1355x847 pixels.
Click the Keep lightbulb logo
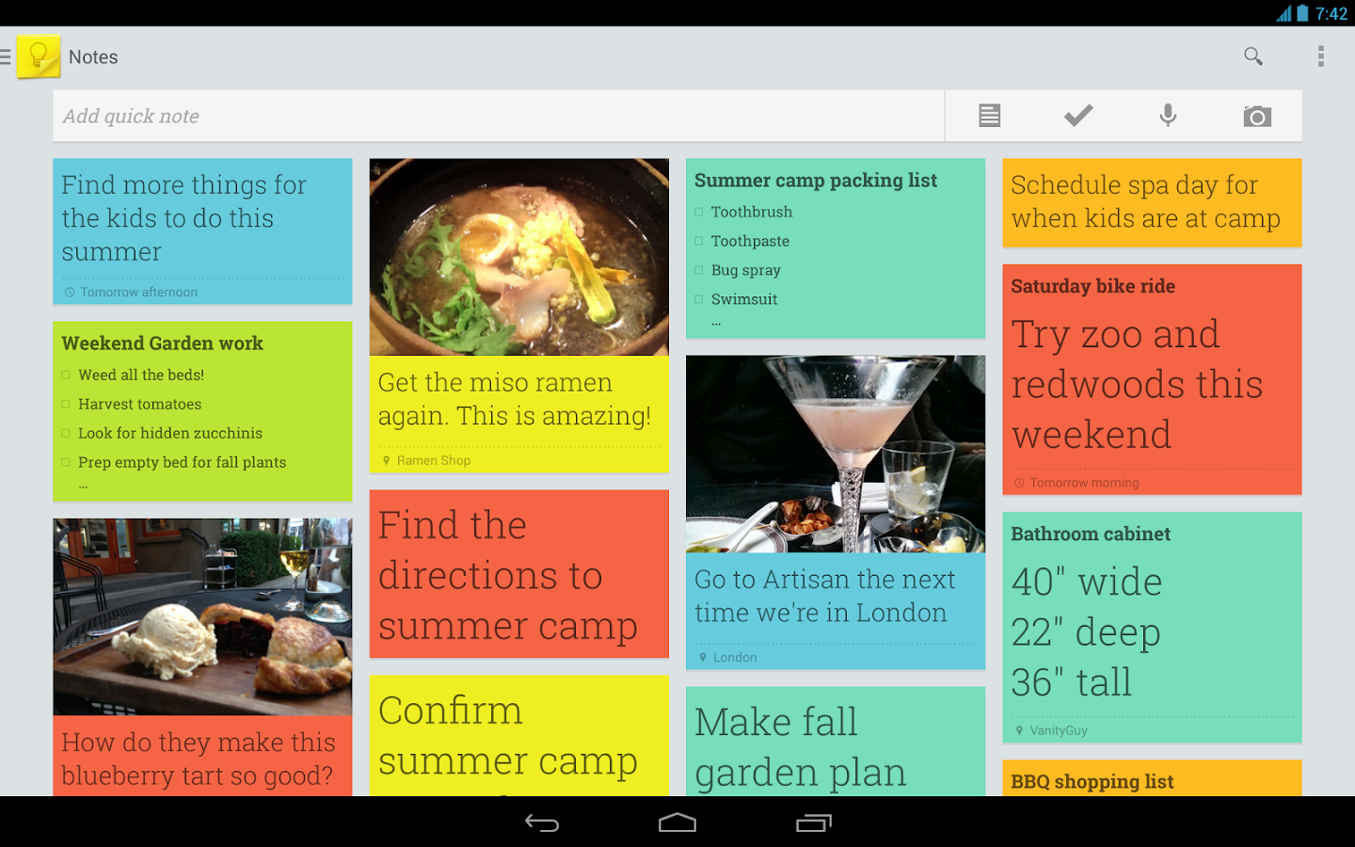38,56
